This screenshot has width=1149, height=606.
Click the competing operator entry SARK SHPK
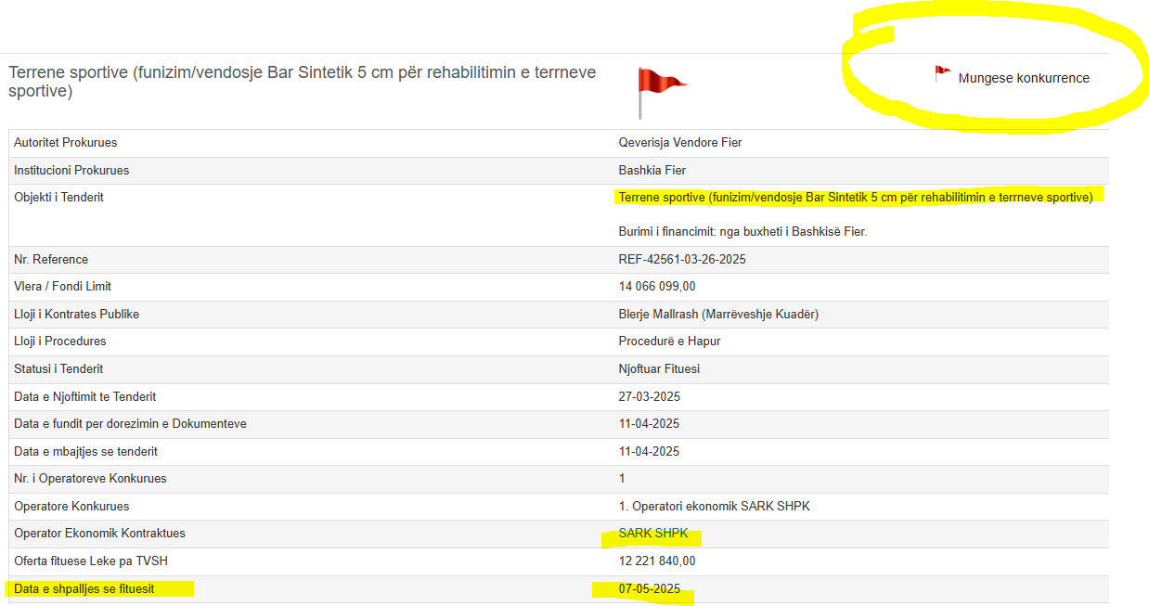click(x=714, y=507)
